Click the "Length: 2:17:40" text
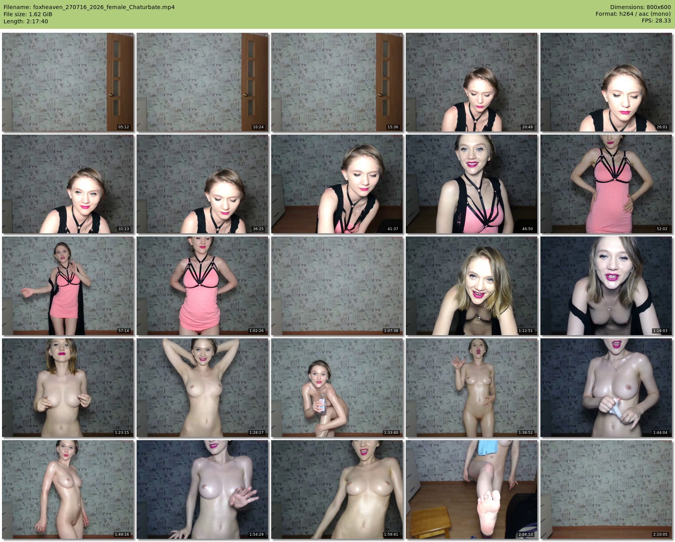The image size is (675, 542). coord(26,21)
